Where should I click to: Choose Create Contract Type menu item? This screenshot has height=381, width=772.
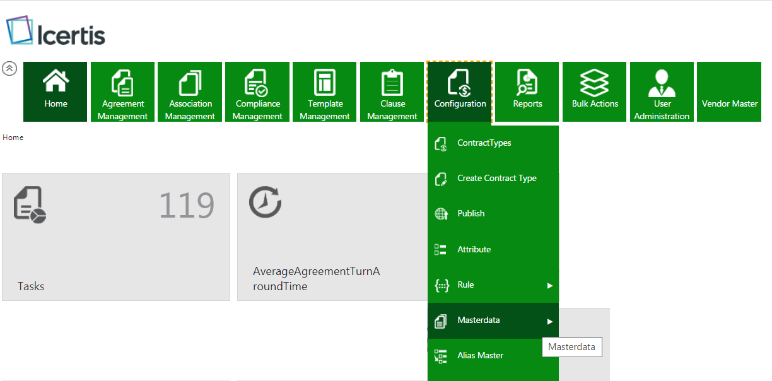(x=496, y=179)
